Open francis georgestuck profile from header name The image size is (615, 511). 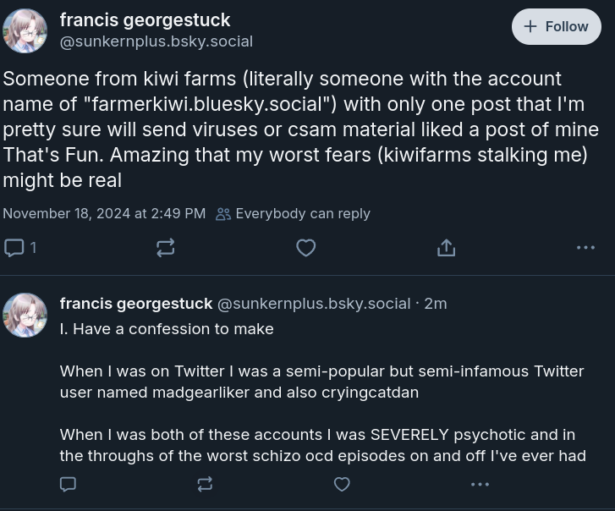(x=145, y=19)
